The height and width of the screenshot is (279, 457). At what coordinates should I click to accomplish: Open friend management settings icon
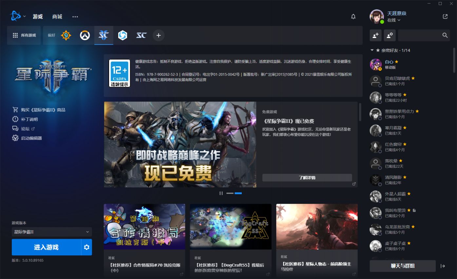(390, 35)
